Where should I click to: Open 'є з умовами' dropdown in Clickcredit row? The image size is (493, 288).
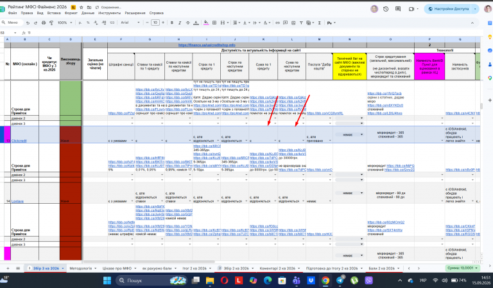[132, 141]
